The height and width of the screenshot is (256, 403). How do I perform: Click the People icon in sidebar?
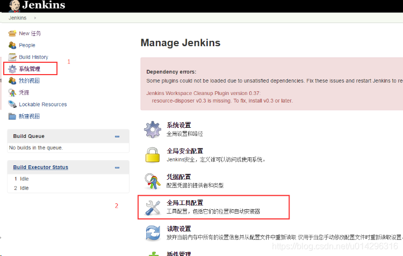click(x=12, y=45)
